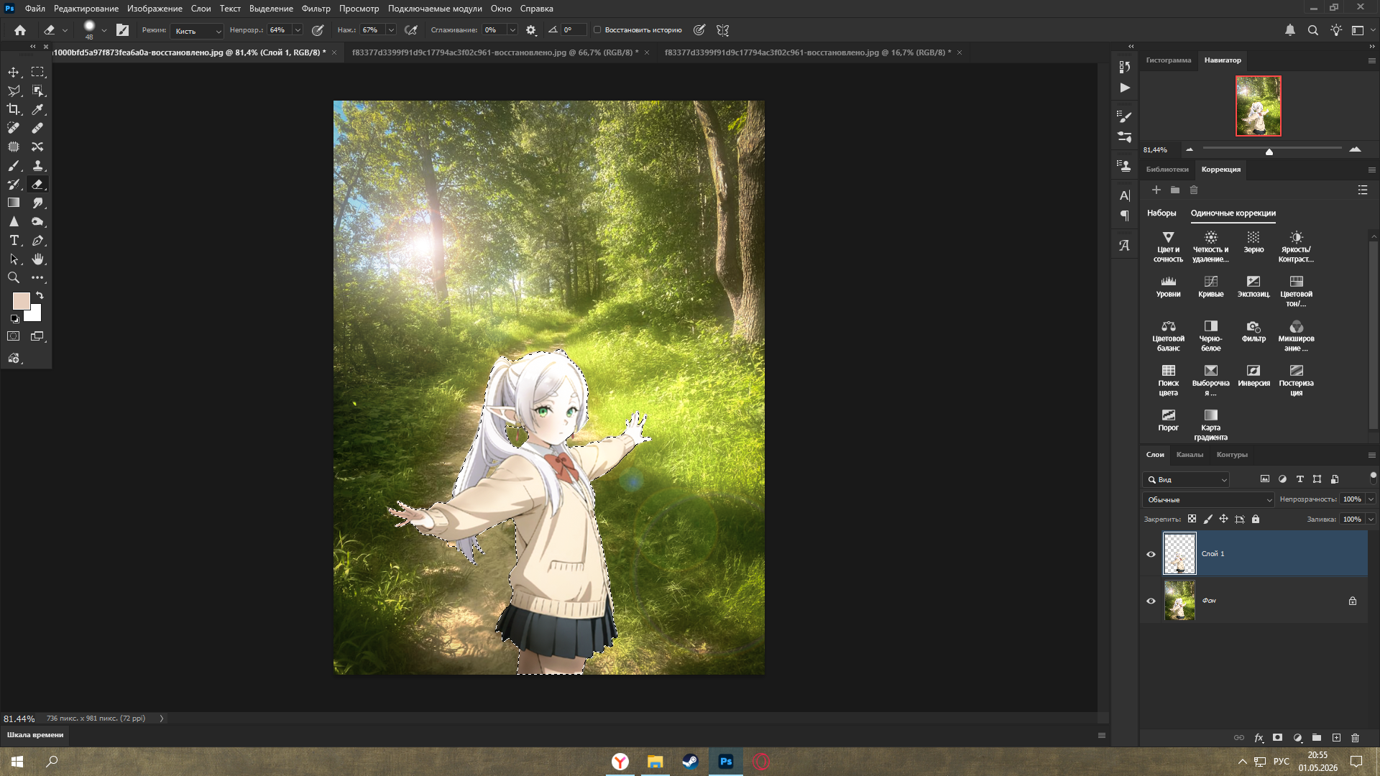This screenshot has width=1380, height=776.
Task: Toggle pressure for opacity
Action: (x=318, y=30)
